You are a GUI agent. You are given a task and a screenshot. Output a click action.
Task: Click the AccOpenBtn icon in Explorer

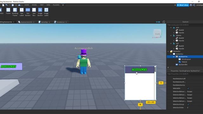177,65
